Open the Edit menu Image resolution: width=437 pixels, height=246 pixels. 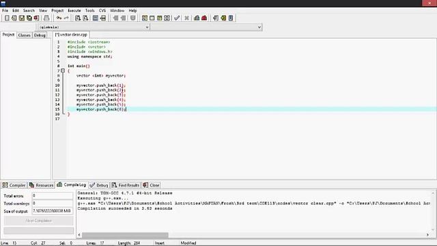(16, 10)
